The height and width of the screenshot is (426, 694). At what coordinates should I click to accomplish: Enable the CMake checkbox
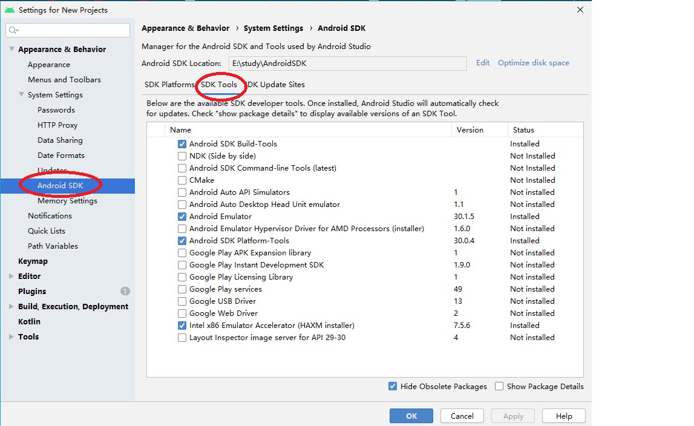coord(182,180)
